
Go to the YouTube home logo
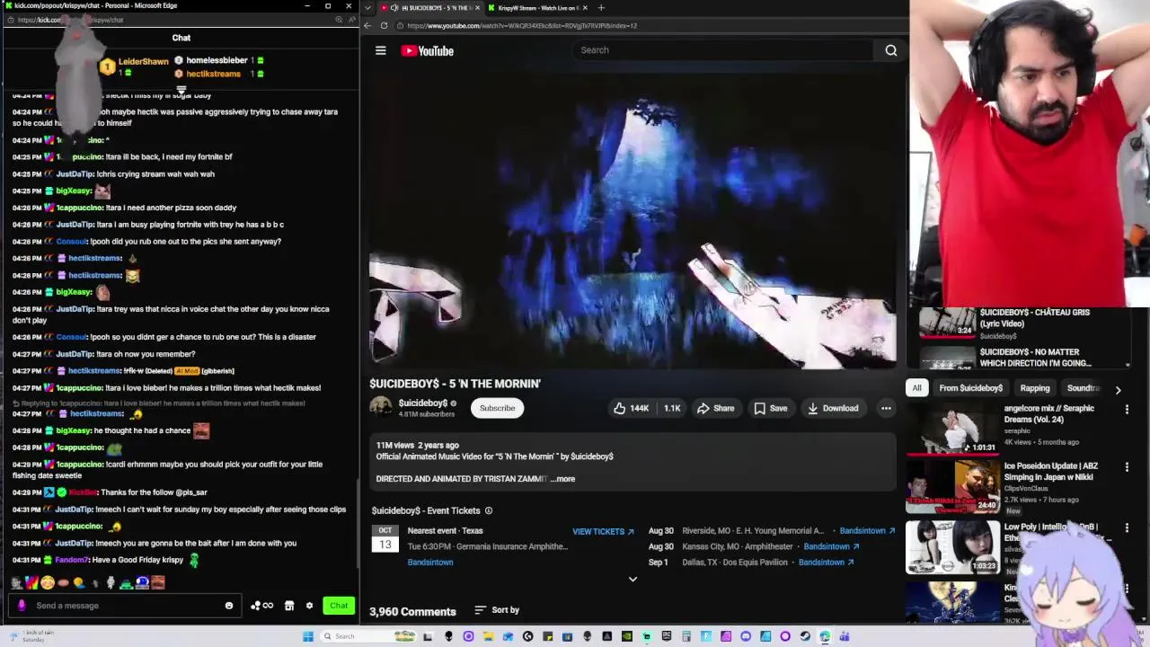click(x=427, y=50)
